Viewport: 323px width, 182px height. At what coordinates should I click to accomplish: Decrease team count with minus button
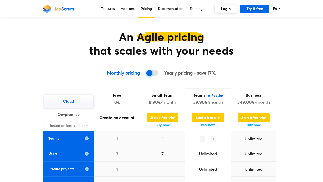click(x=202, y=139)
